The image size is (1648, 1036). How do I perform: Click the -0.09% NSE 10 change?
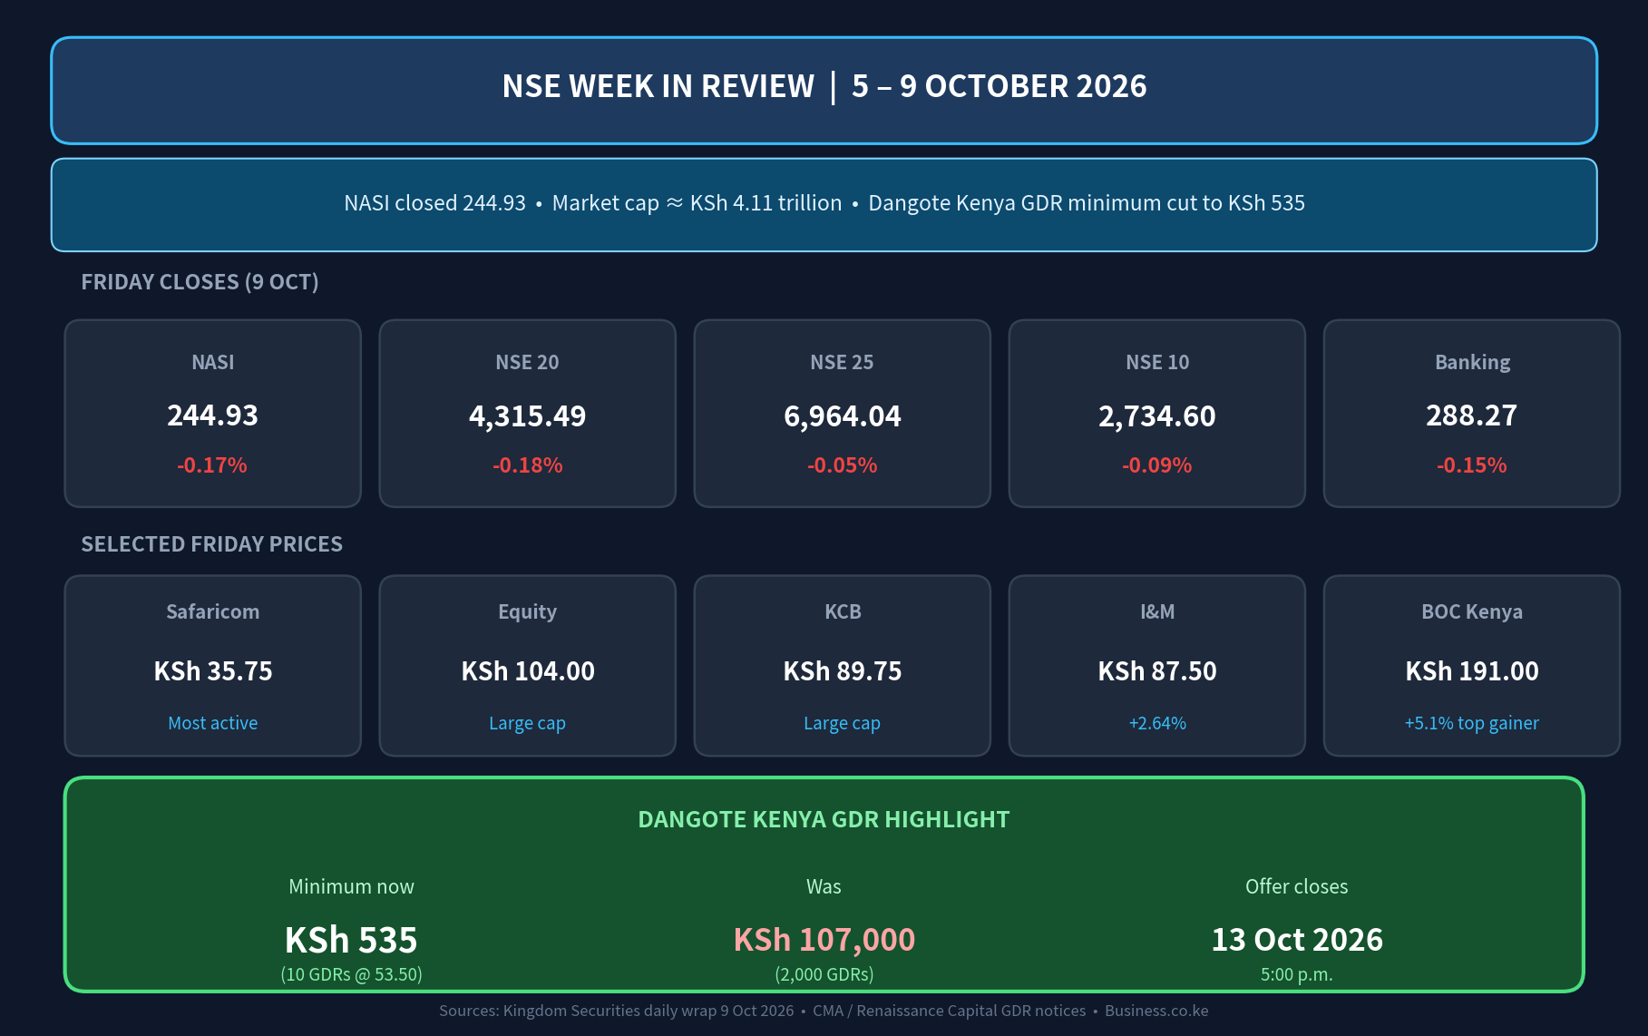click(1156, 465)
